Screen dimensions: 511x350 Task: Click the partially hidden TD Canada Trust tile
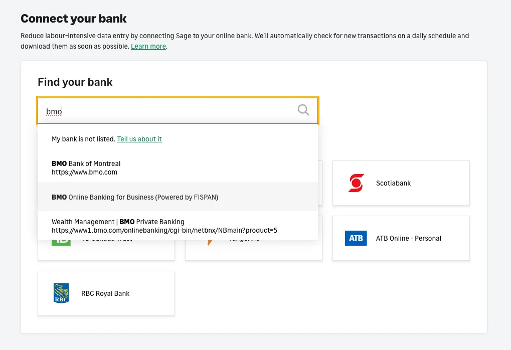pos(106,250)
